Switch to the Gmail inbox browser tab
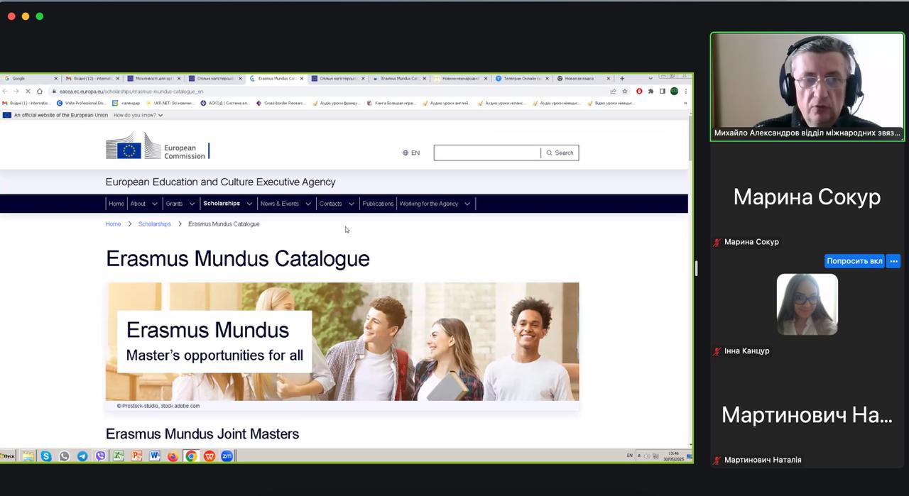909x496 pixels. (x=92, y=78)
